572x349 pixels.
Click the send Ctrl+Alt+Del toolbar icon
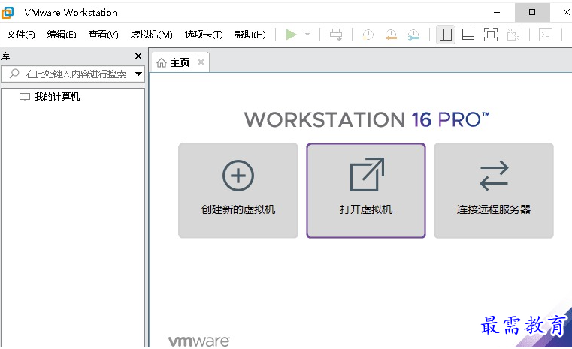click(336, 35)
